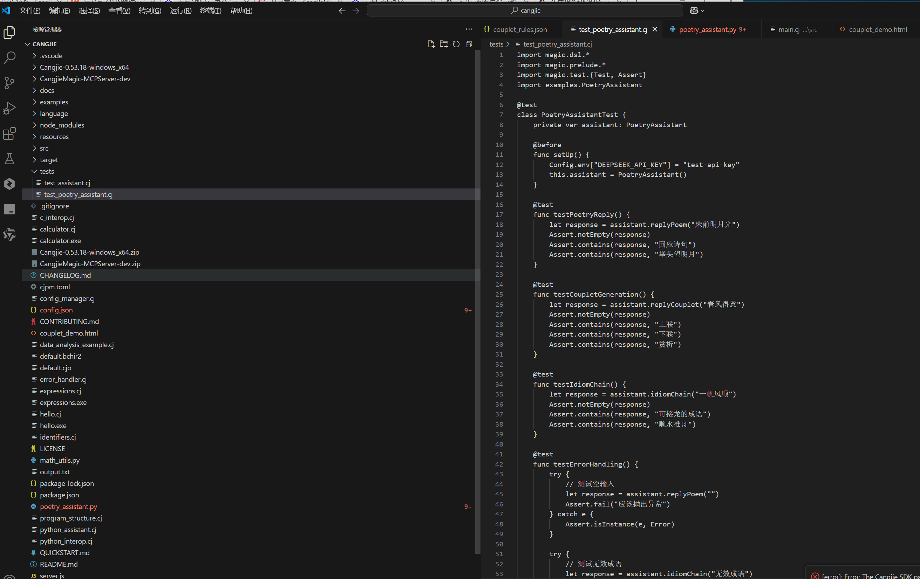Open the Extensions view
This screenshot has width=920, height=579.
point(9,134)
